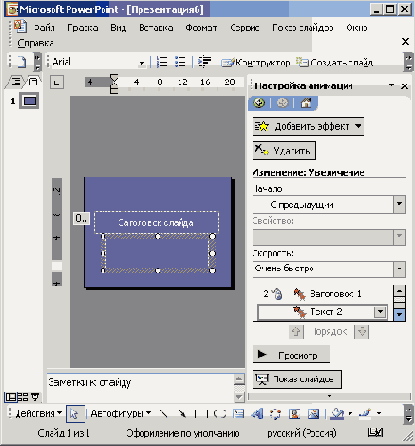Open the Добавить эффект dropdown

coord(308,126)
